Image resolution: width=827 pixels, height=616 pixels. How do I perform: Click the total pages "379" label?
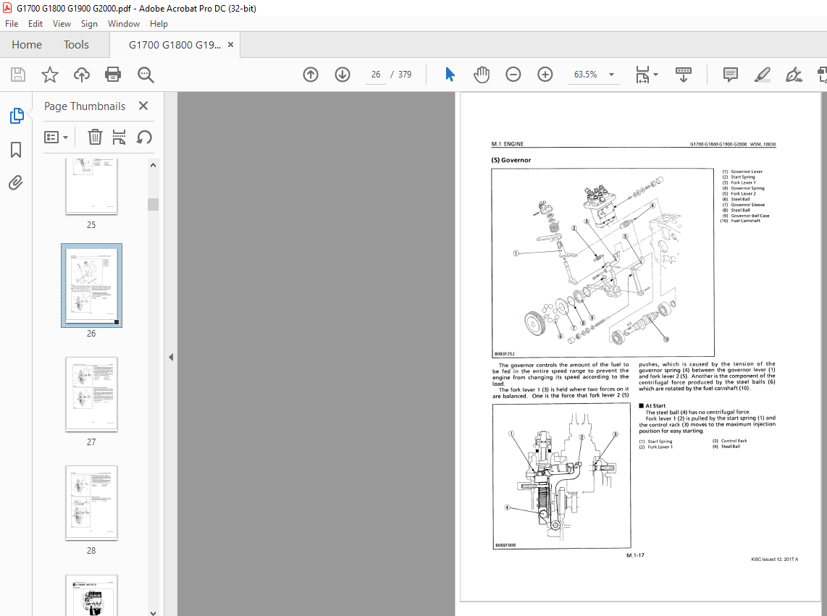pyautogui.click(x=405, y=75)
